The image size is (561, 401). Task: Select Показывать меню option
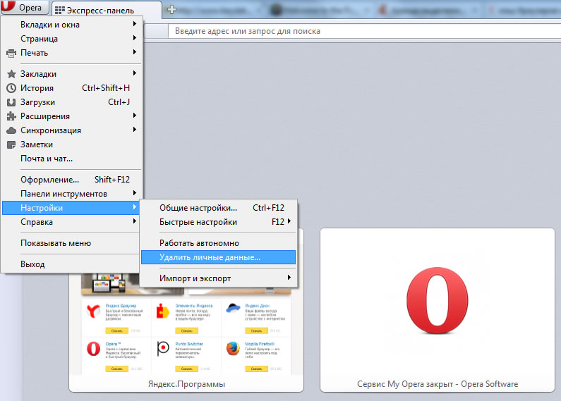[71, 243]
